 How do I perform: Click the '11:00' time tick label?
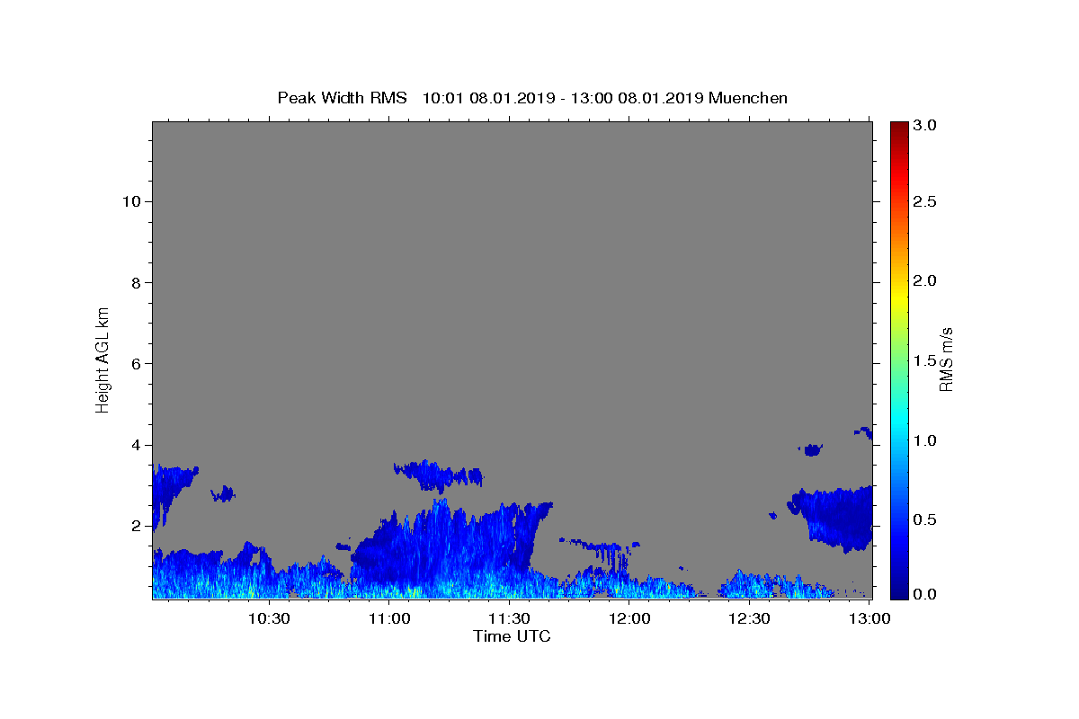pos(390,618)
